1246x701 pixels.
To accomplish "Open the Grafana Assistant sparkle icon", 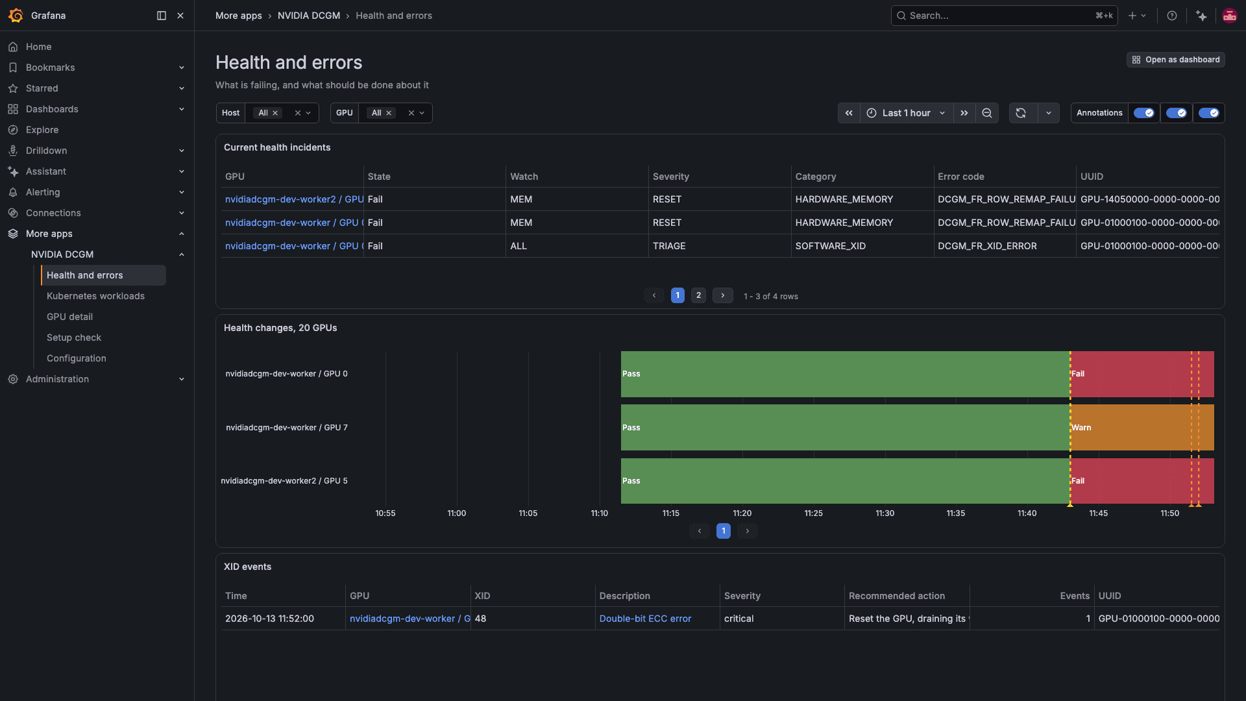I will pyautogui.click(x=1201, y=16).
